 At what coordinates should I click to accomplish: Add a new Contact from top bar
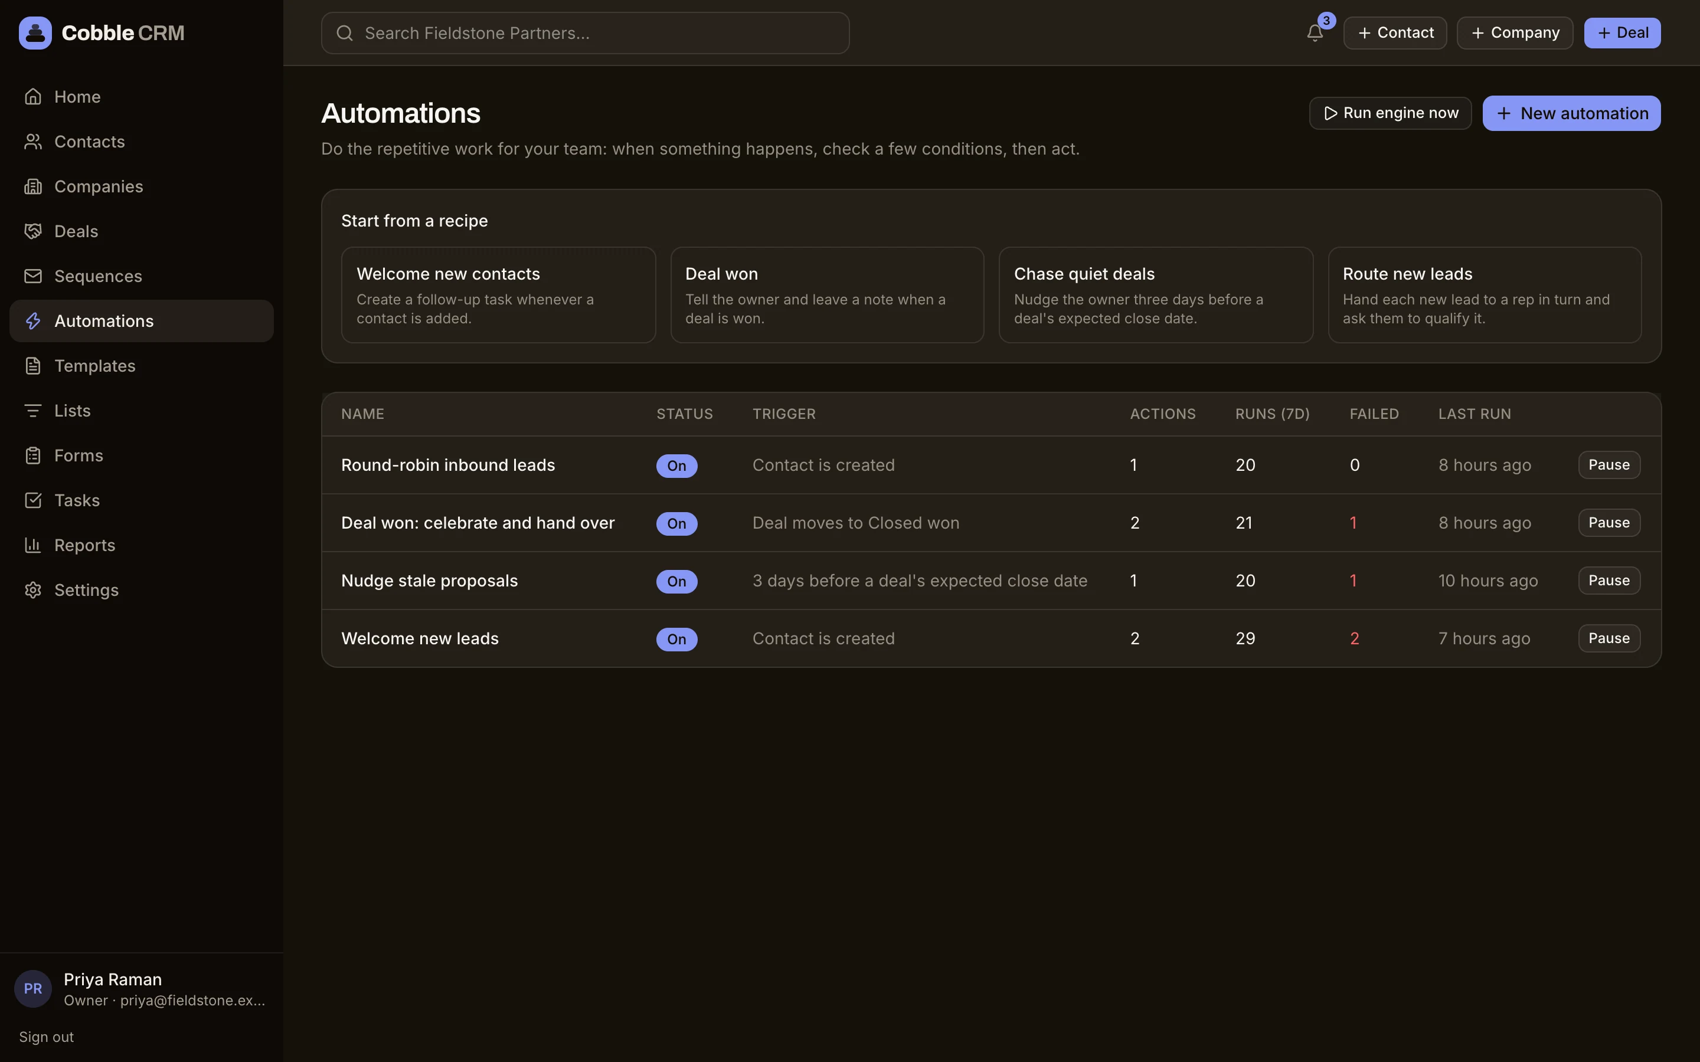tap(1395, 33)
